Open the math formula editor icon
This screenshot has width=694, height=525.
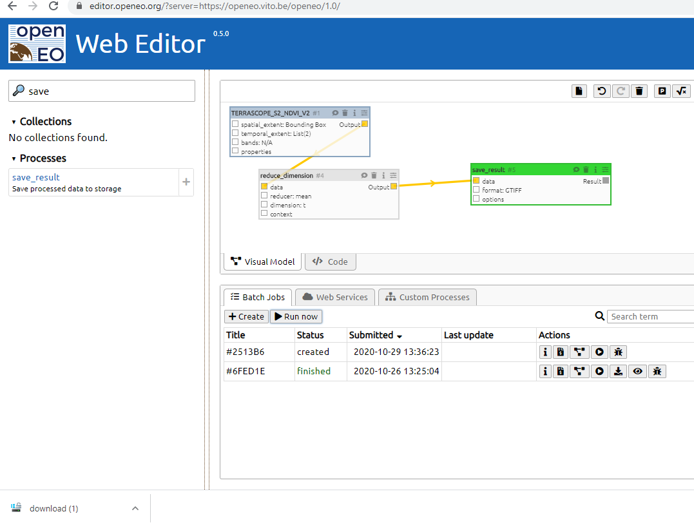[681, 91]
